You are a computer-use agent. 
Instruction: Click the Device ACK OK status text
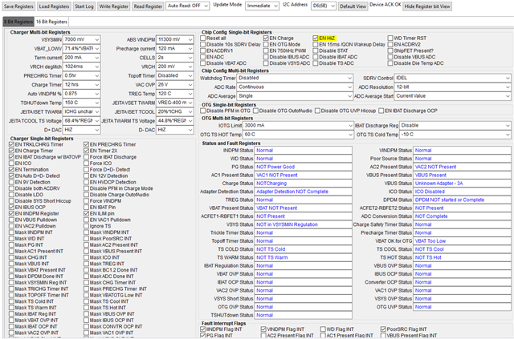[x=385, y=5]
